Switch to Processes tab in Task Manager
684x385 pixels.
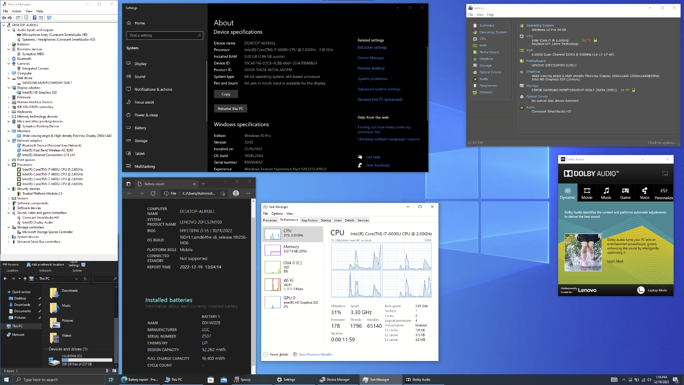(x=270, y=220)
